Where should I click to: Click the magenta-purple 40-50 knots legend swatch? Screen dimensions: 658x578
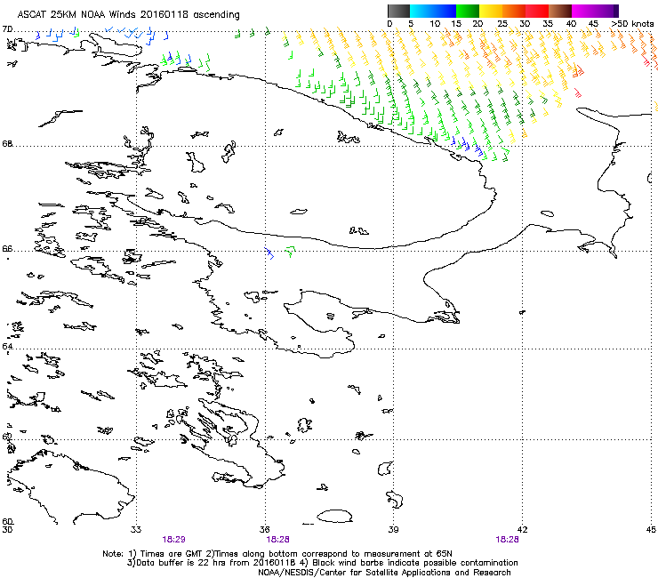click(595, 11)
